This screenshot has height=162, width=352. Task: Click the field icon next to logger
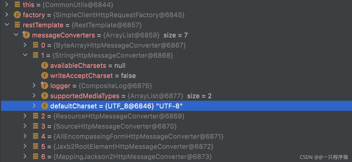(45, 86)
